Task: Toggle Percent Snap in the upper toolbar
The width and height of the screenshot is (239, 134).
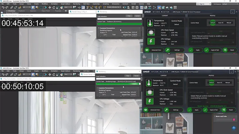Action: tap(96, 7)
